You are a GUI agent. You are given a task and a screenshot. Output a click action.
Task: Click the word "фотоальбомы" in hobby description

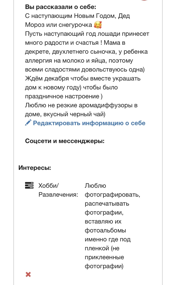105,230
